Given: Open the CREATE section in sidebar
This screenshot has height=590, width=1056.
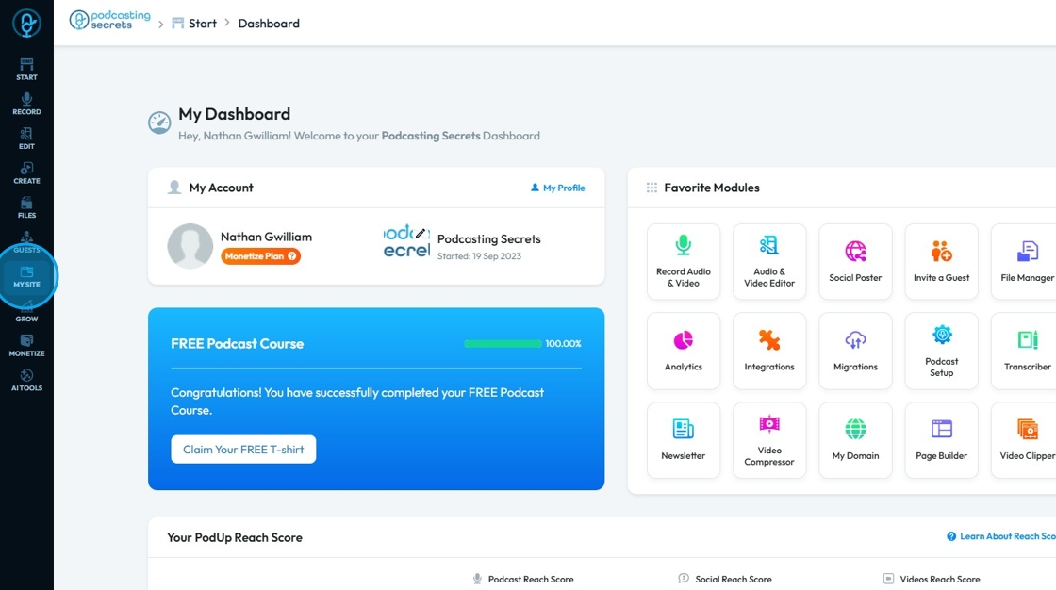Looking at the screenshot, I should [x=27, y=173].
